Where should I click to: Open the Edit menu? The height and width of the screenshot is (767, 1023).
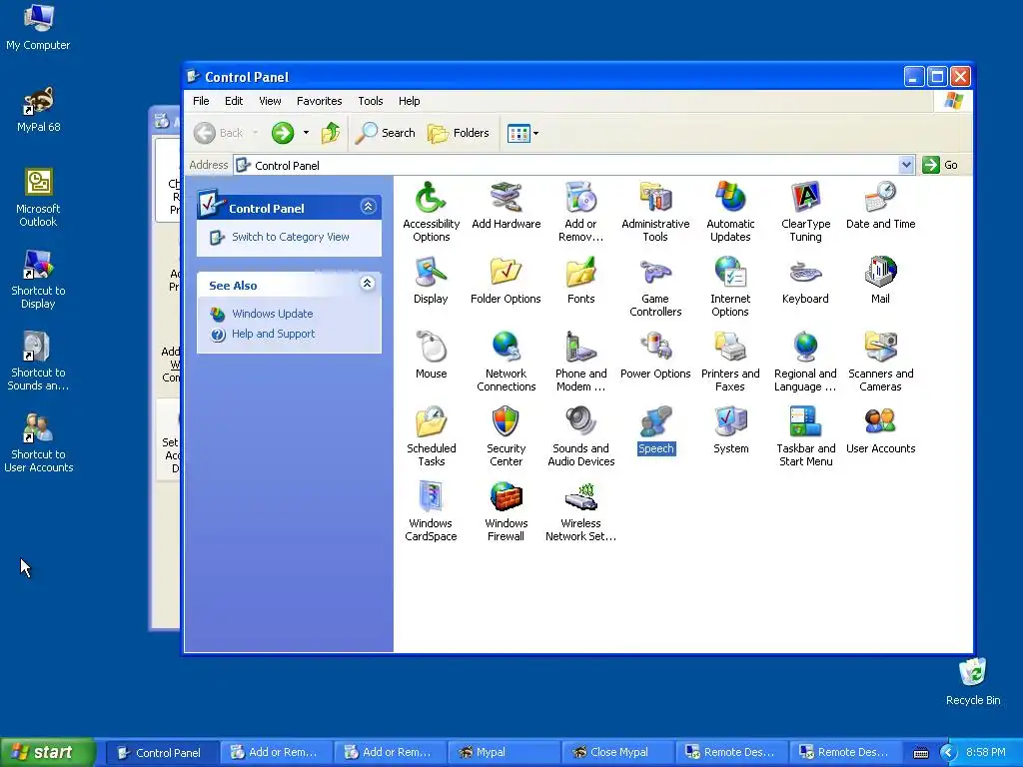tap(234, 101)
